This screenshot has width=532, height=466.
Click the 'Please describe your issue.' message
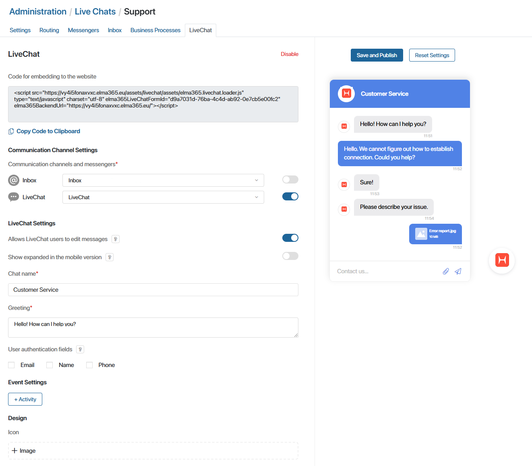394,207
